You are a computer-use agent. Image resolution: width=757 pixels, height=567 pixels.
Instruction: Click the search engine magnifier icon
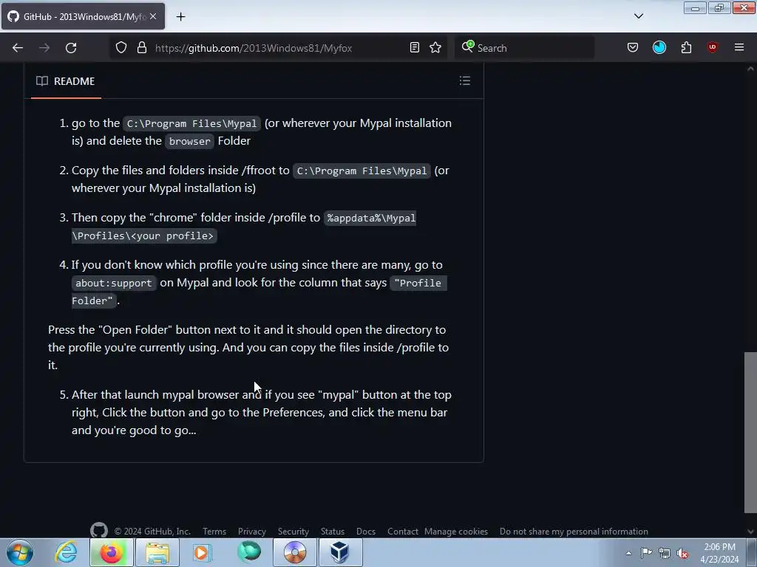point(467,47)
